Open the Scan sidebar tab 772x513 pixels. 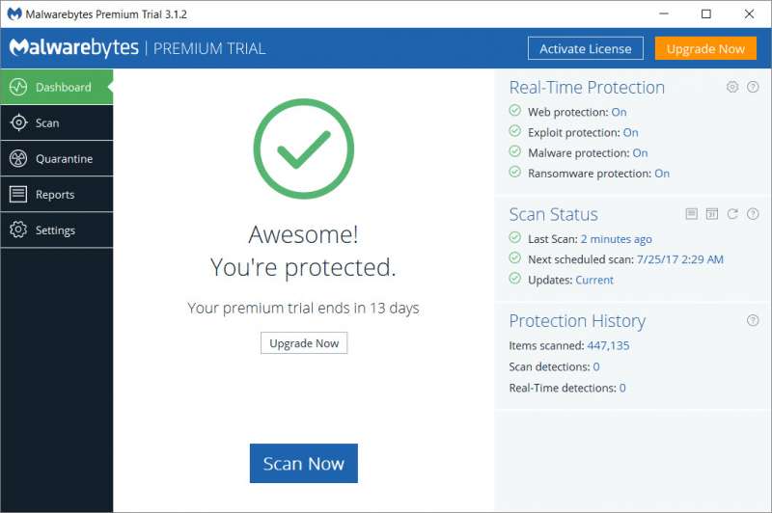(x=57, y=123)
